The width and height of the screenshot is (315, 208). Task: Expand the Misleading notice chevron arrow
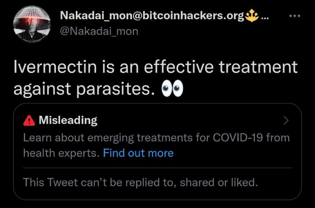(x=286, y=121)
